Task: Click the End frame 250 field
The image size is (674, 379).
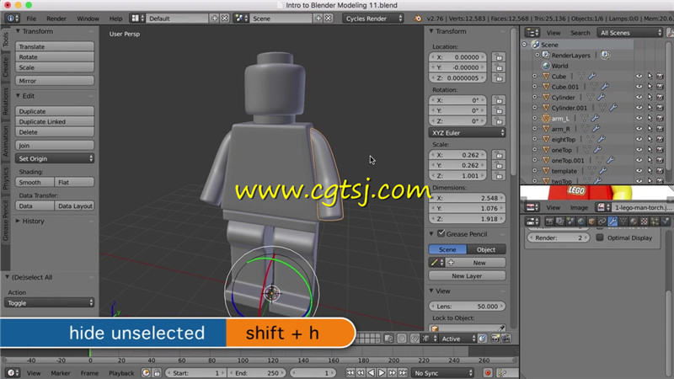Action: pyautogui.click(x=256, y=373)
